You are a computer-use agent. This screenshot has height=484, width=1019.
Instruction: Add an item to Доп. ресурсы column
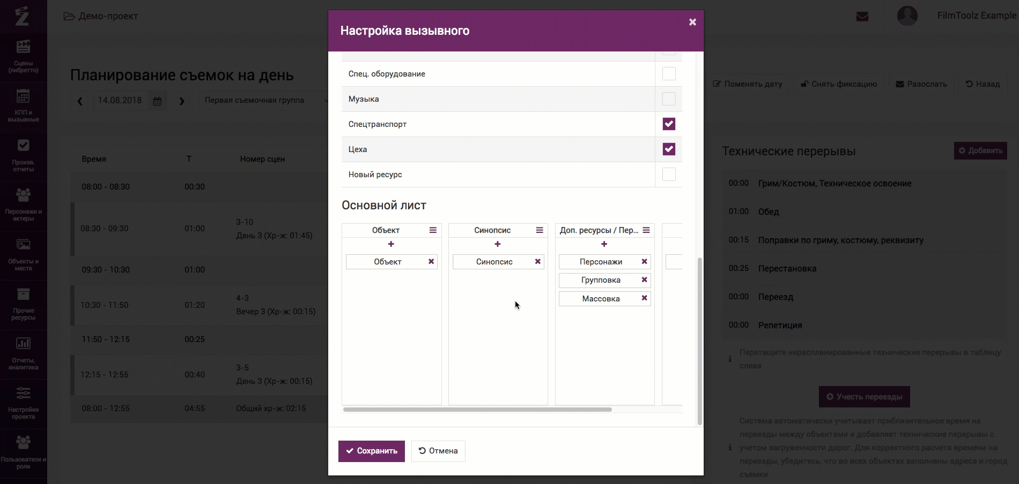(604, 244)
